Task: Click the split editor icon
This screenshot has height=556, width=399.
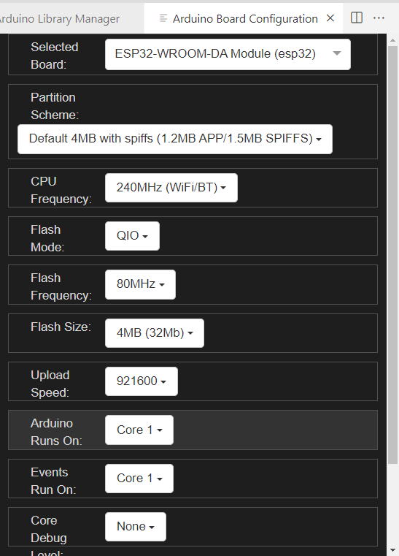Action: coord(357,18)
